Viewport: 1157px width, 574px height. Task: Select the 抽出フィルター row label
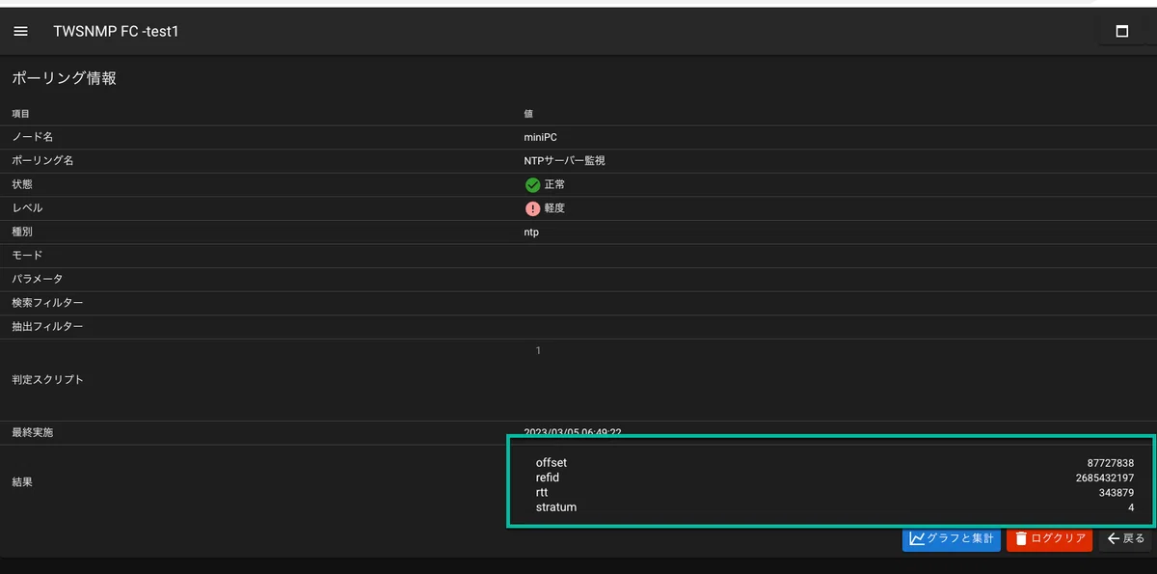click(47, 327)
